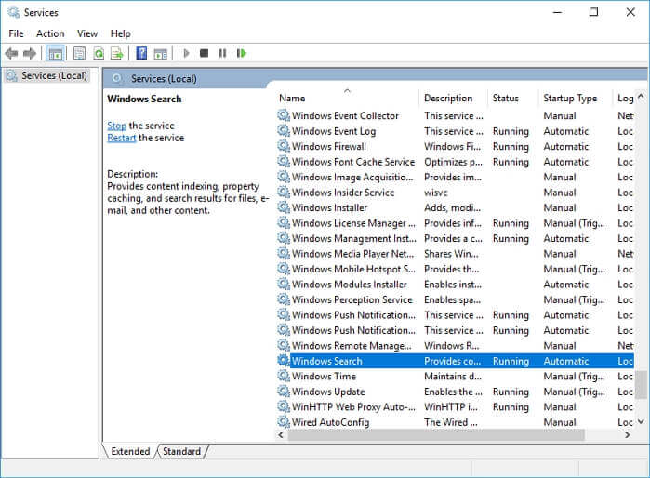The image size is (650, 478).
Task: Click the green Refresh toolbar icon
Action: (98, 54)
